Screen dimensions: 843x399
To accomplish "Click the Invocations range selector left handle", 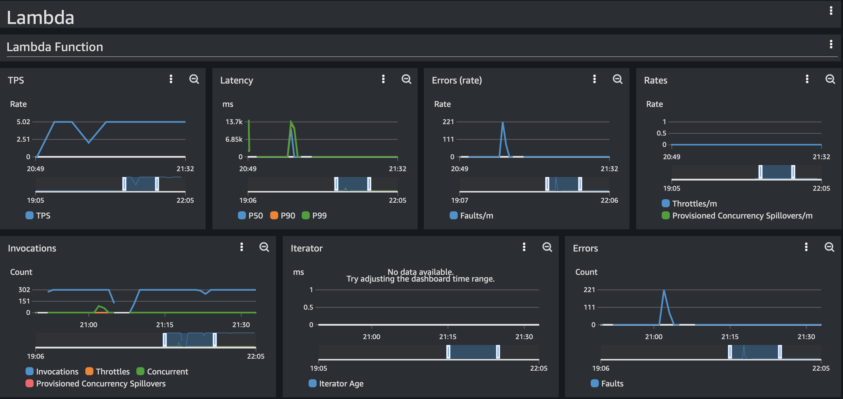I will (165, 339).
